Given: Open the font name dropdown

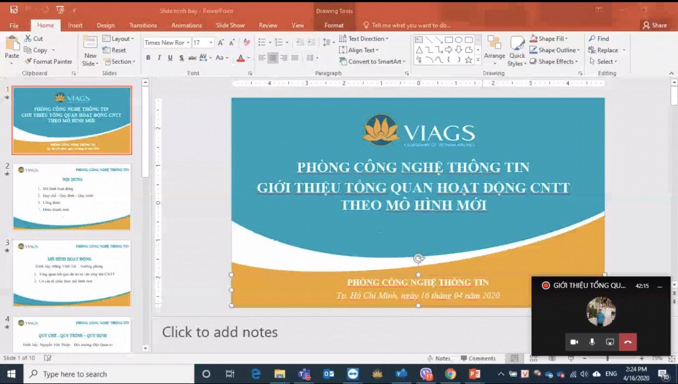Looking at the screenshot, I should pos(188,43).
